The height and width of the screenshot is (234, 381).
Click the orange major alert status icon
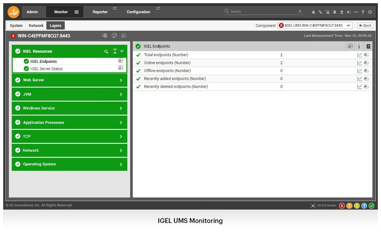349,206
